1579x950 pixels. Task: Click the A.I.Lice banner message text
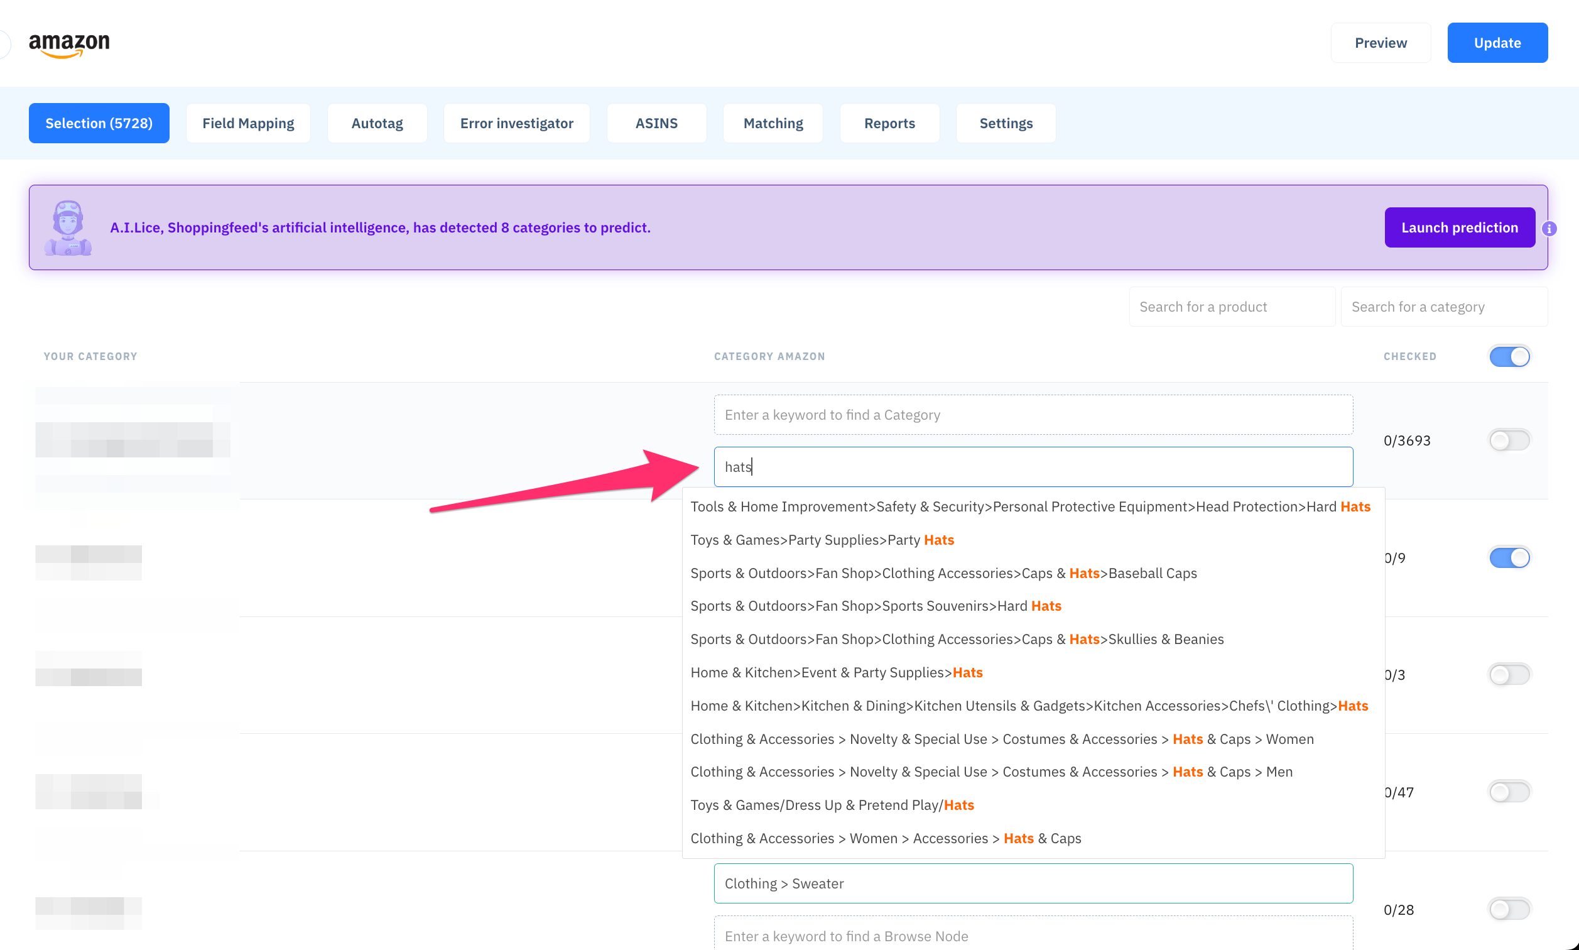coord(380,228)
